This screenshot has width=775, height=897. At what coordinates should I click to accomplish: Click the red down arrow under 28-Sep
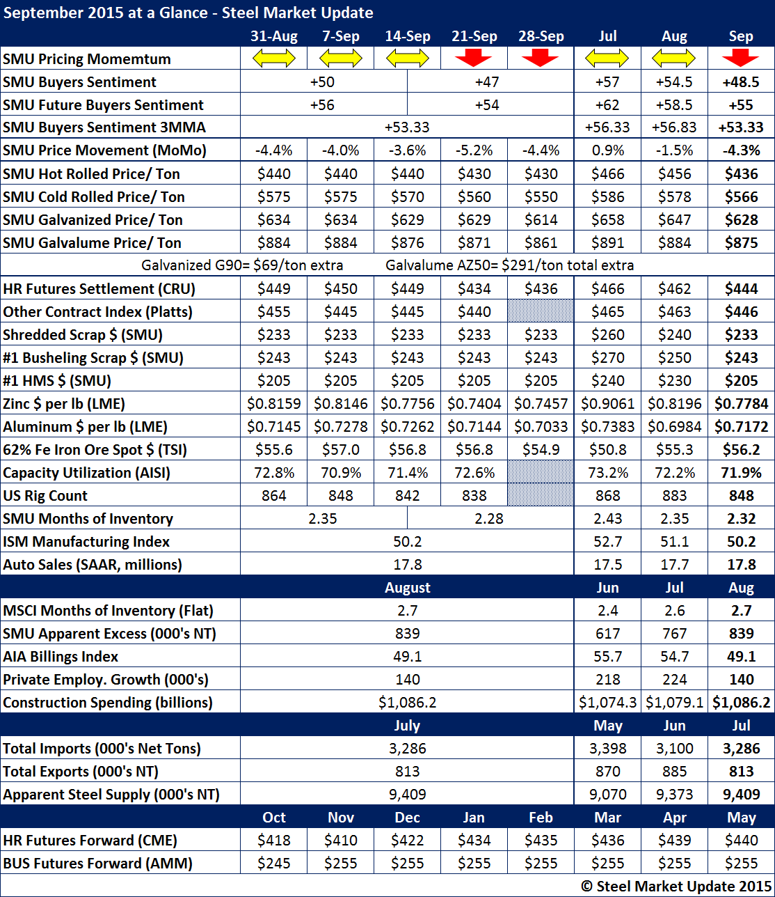click(x=541, y=59)
